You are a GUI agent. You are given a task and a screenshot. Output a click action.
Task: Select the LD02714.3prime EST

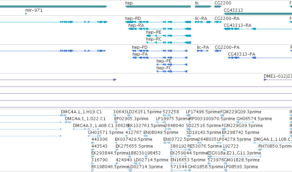(x=130, y=170)
